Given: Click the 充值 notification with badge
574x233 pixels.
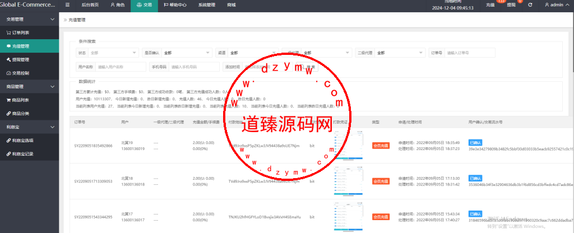Looking at the screenshot, I should (490, 5).
